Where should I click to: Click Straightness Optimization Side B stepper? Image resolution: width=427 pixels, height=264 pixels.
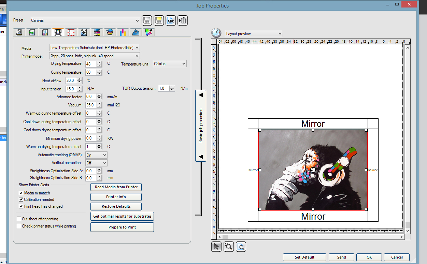click(99, 178)
